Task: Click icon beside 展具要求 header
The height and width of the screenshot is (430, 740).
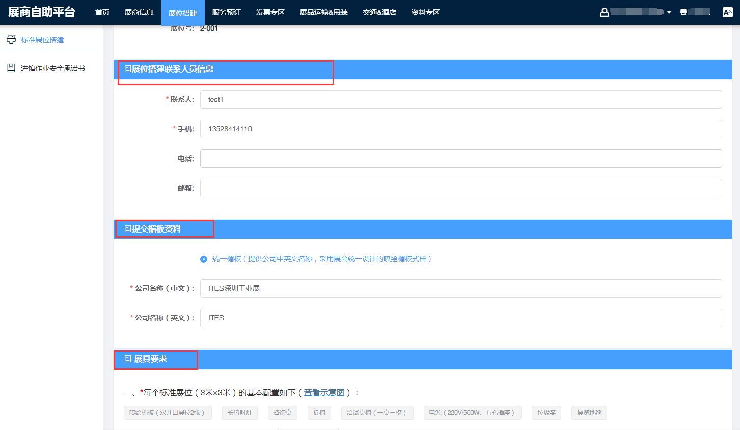Action: [128, 359]
